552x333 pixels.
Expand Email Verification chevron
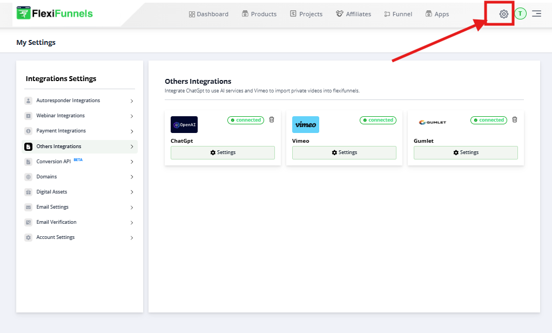132,223
